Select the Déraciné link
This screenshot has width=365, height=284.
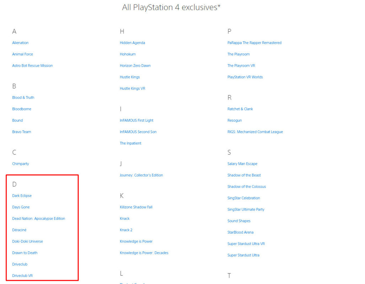pyautogui.click(x=19, y=230)
